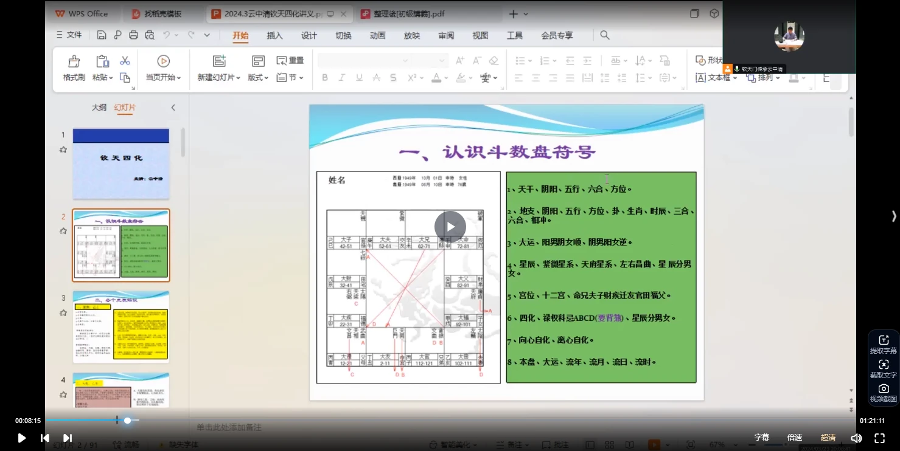Click the print icon in WPS toolbar
This screenshot has height=451, width=900.
(x=133, y=35)
